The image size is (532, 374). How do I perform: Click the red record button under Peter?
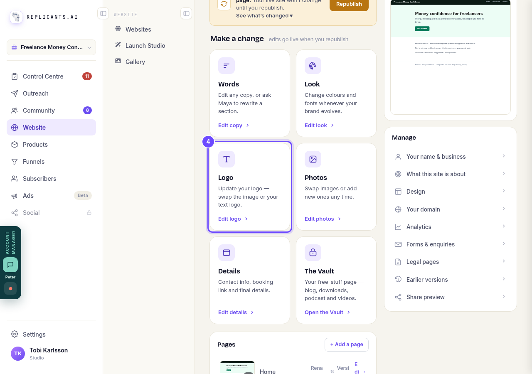(10, 288)
